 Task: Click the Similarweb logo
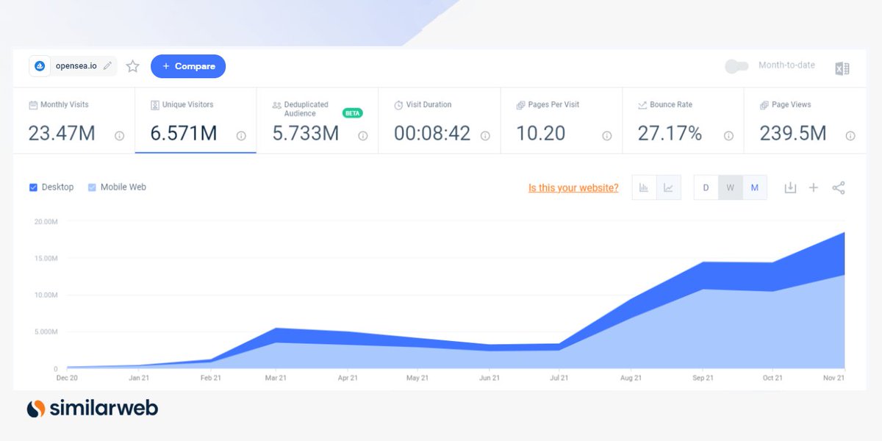click(93, 409)
